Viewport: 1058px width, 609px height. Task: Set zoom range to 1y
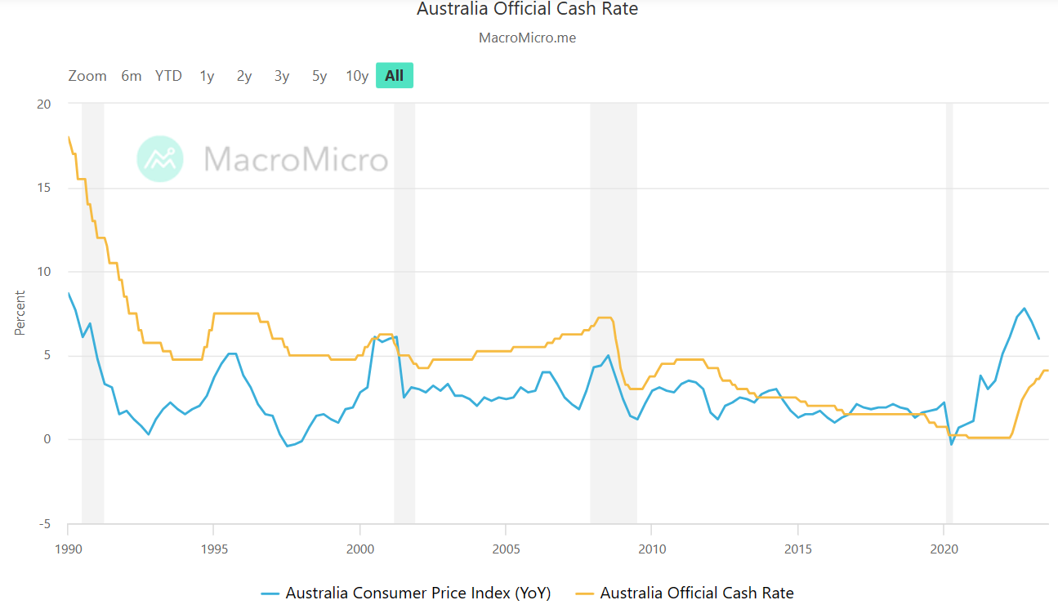coord(207,76)
